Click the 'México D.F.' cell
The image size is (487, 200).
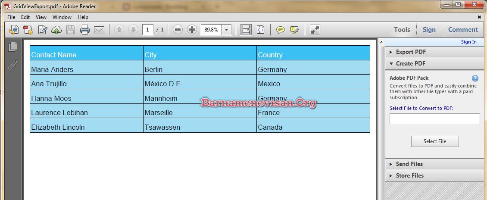200,82
